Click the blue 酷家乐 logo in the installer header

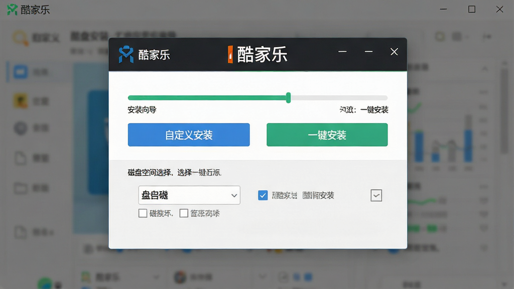(x=126, y=54)
